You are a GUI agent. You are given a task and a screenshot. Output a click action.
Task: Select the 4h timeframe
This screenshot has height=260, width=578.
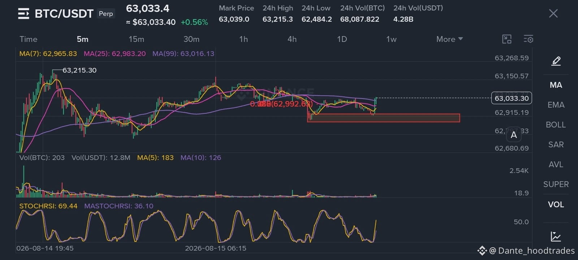coord(292,39)
